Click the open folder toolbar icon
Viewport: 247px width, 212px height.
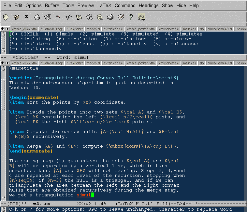click(16, 17)
